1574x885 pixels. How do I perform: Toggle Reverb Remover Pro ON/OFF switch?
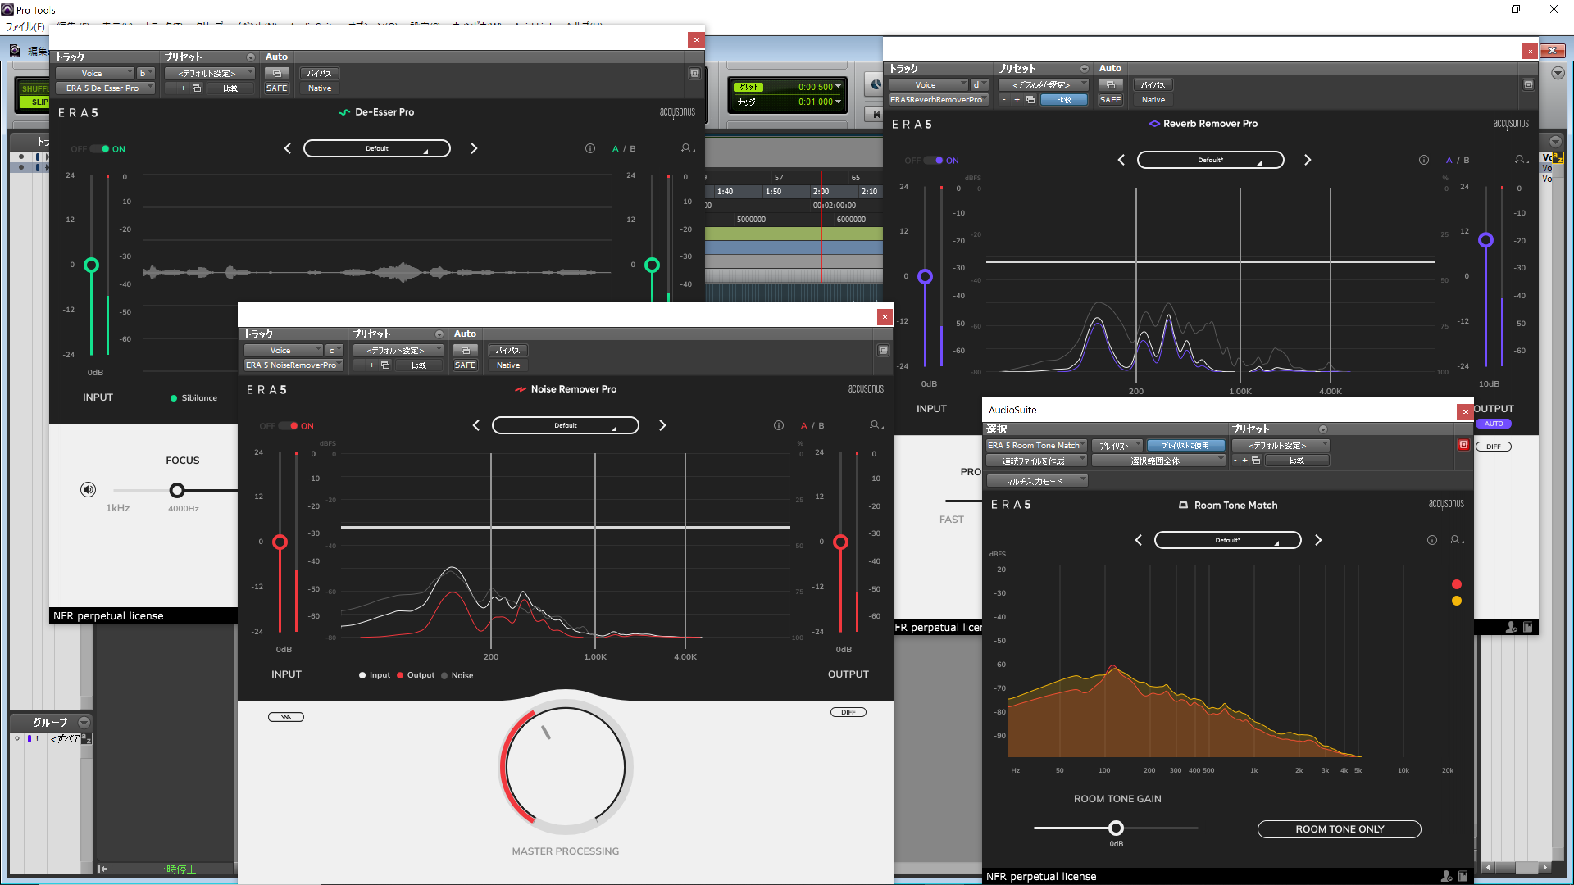click(x=934, y=160)
